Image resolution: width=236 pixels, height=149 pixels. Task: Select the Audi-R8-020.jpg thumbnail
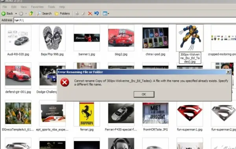point(18,38)
